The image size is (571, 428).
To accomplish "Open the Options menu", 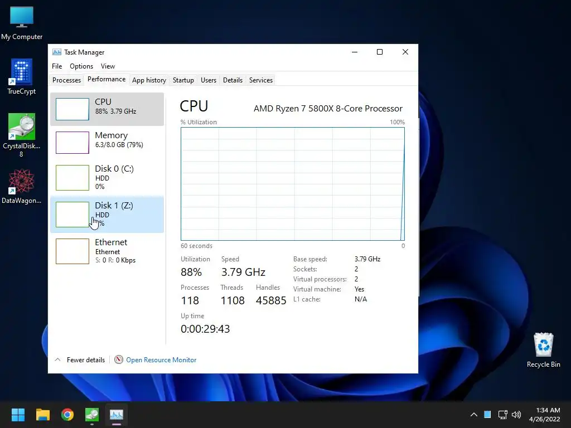I will (x=81, y=66).
